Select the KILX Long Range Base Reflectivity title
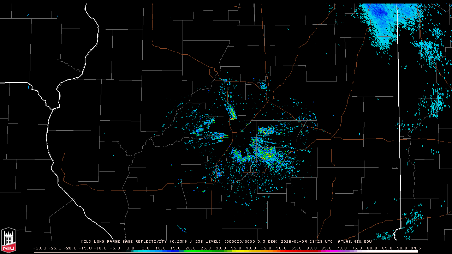This screenshot has width=452, height=254. [124, 242]
